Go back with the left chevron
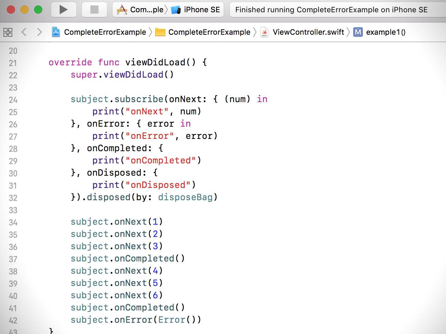The image size is (446, 334). point(24,32)
